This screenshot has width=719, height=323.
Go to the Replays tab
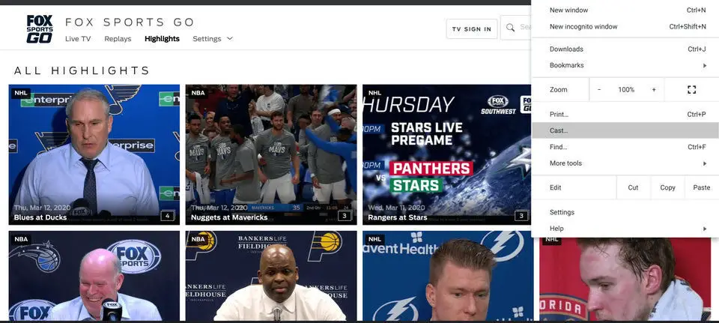pos(118,38)
